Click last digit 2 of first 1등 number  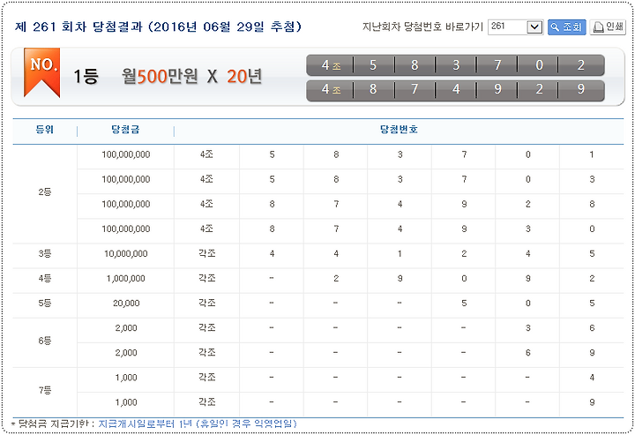point(580,65)
